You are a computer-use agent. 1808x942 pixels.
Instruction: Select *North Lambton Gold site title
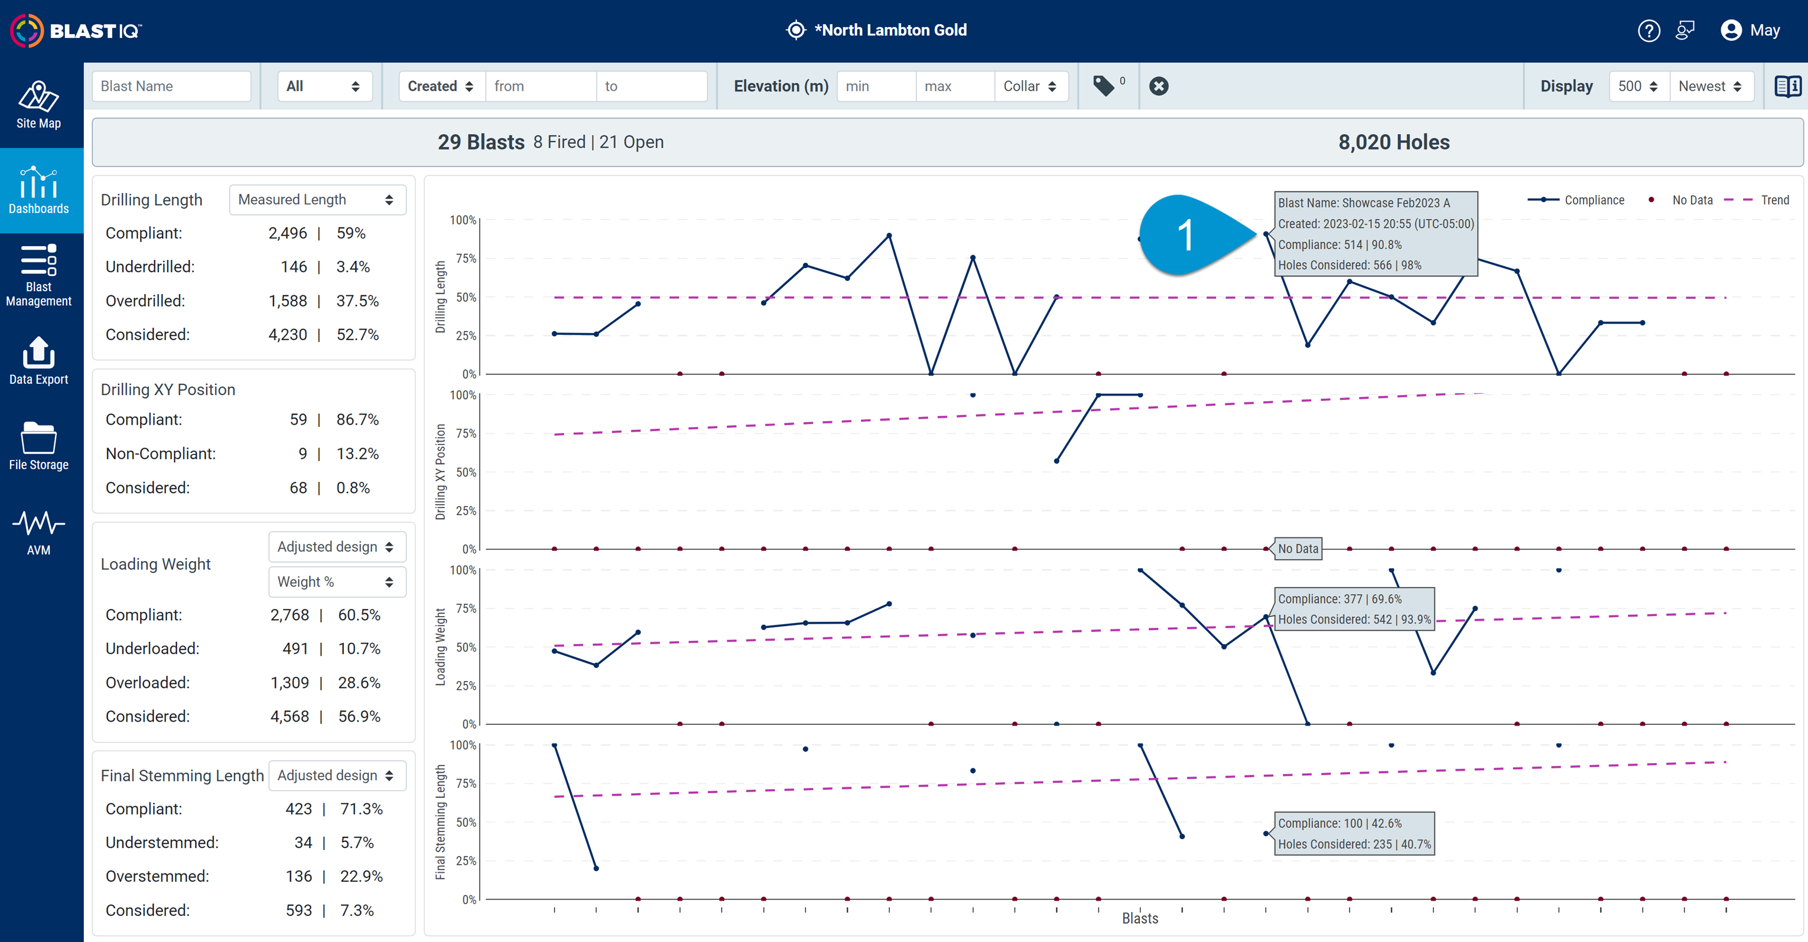[890, 30]
